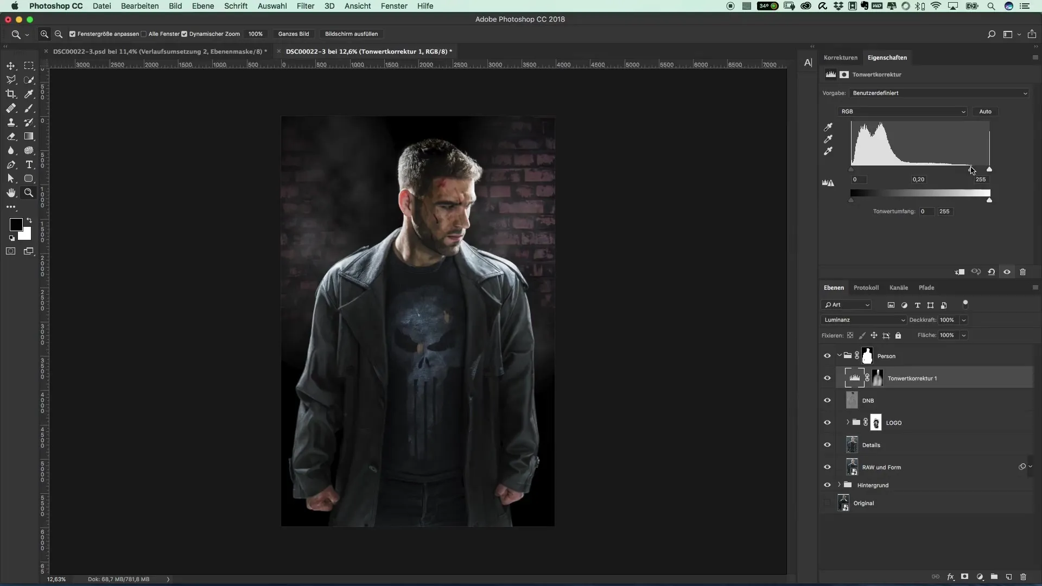
Task: Create a new layer group icon
Action: click(x=994, y=577)
